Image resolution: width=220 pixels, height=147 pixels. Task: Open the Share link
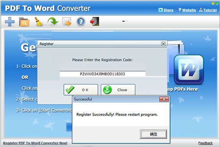[x=168, y=10]
